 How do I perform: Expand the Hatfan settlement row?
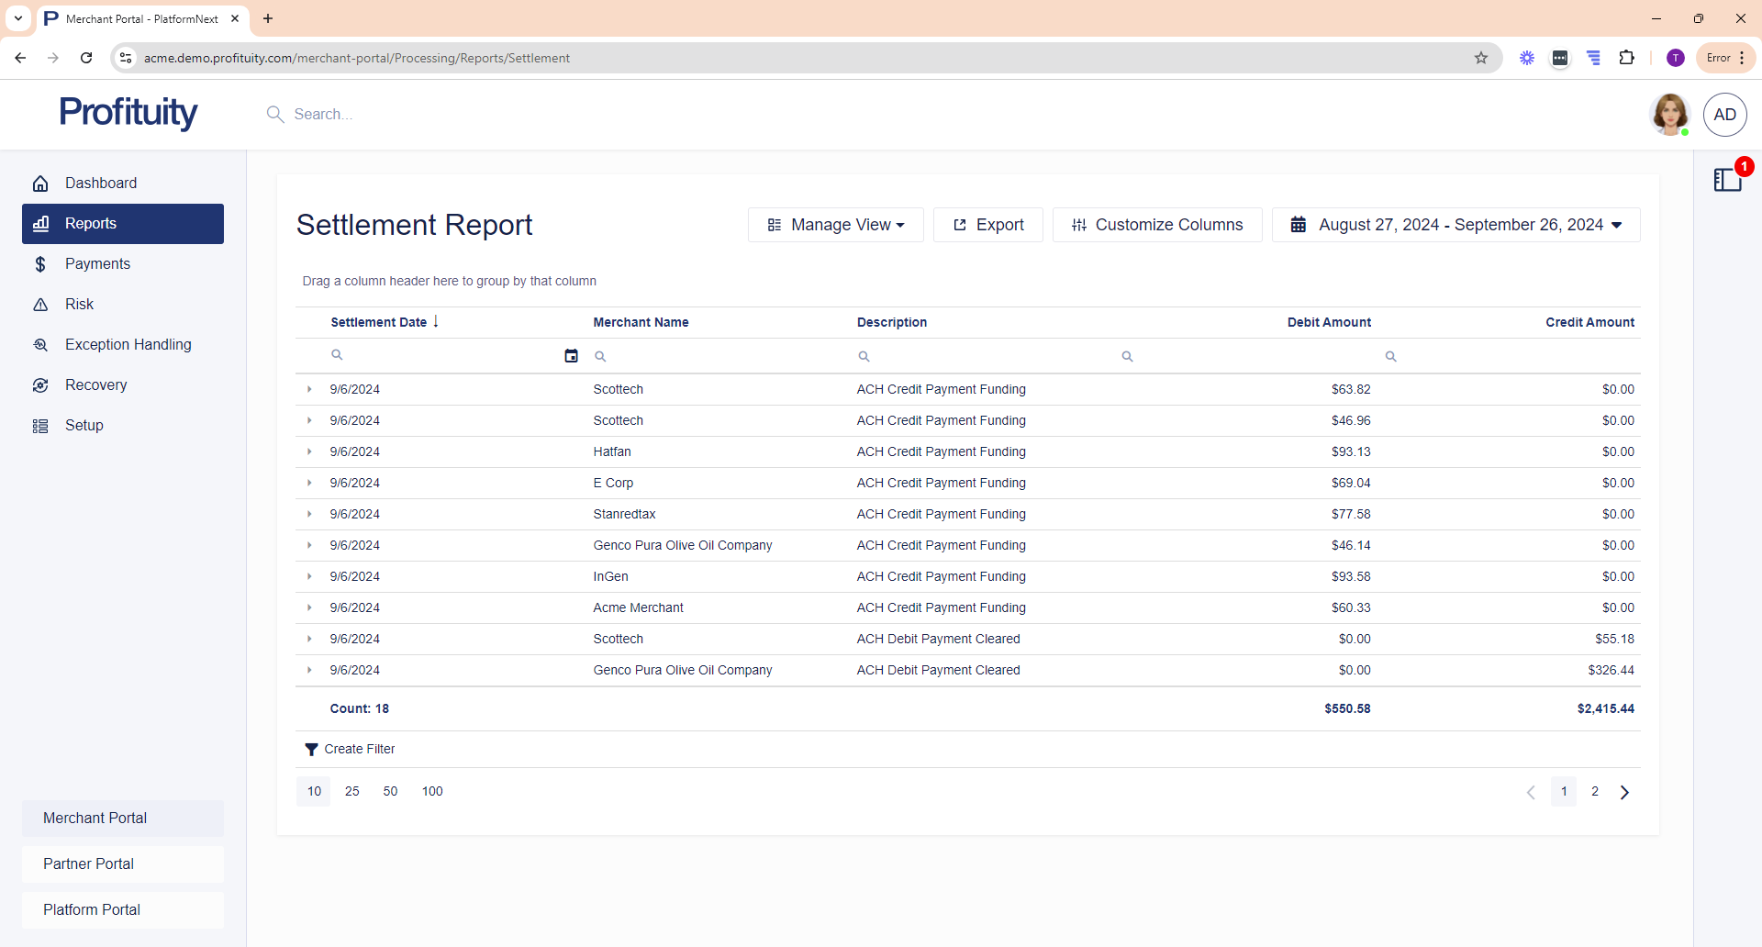pos(309,451)
